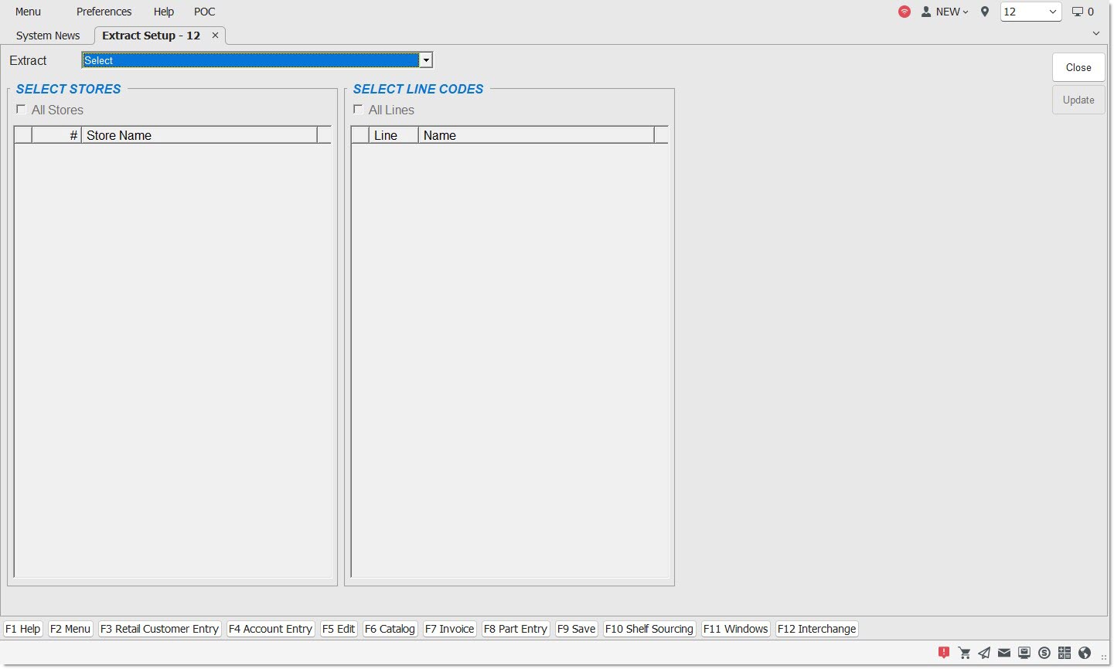This screenshot has height=669, width=1114.
Task: Open the envelope mail icon
Action: (x=1004, y=653)
